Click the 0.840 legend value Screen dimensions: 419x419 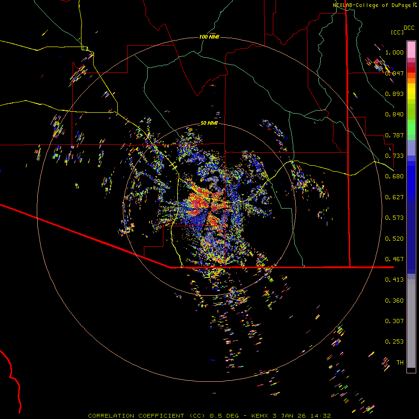(x=394, y=115)
